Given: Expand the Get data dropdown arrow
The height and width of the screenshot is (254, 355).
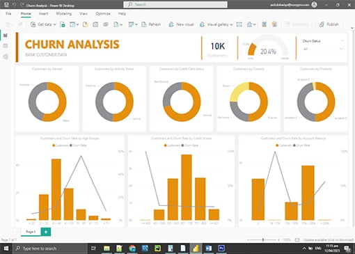Looking at the screenshot, I should coord(55,24).
